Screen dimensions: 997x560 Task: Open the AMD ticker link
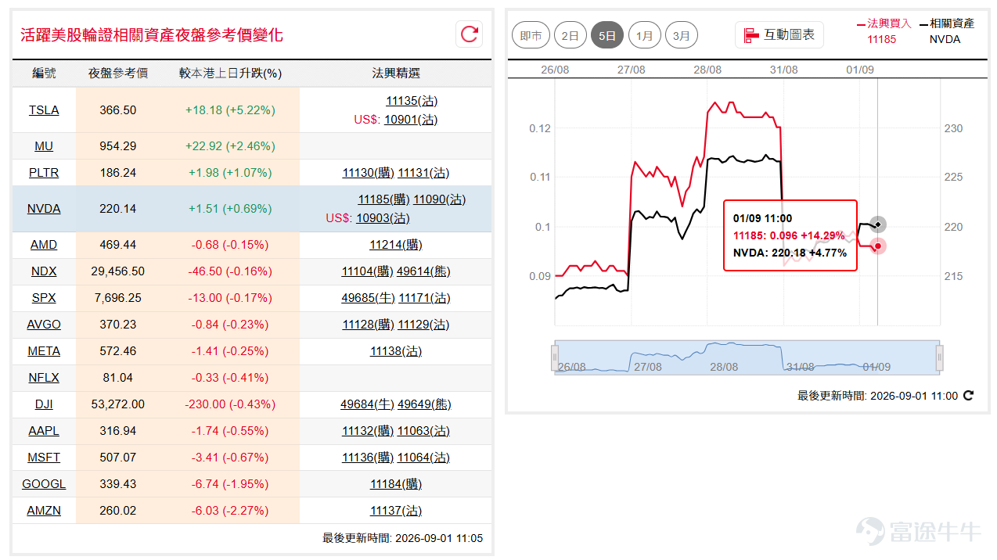(x=44, y=245)
